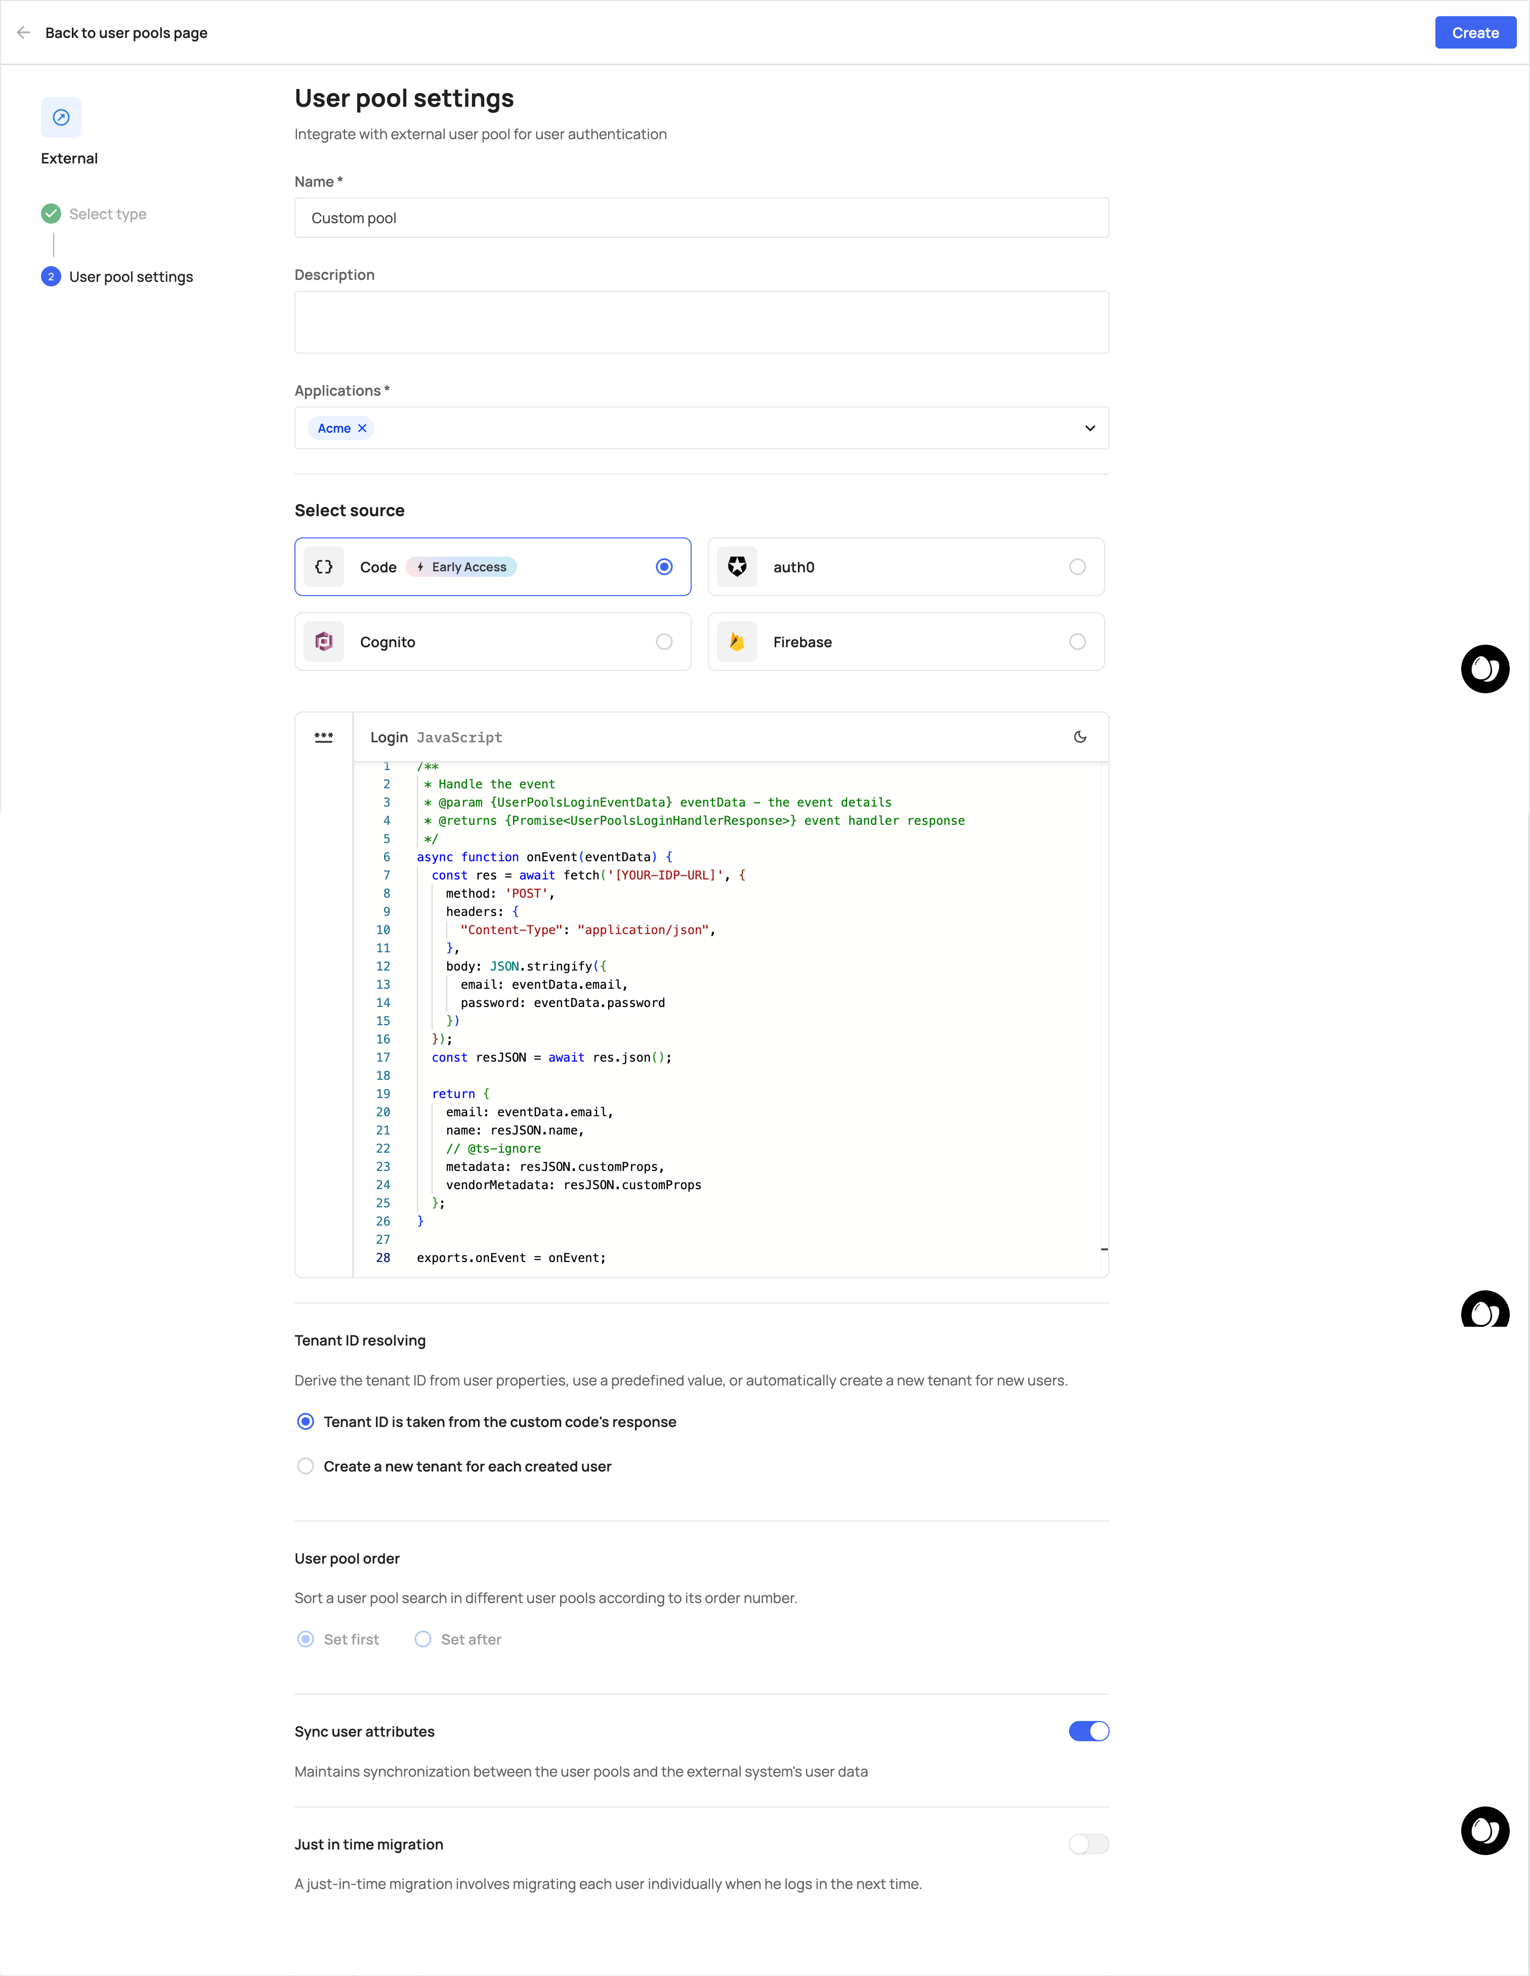Image resolution: width=1530 pixels, height=1976 pixels.
Task: Toggle dark mode moon icon in editor
Action: pos(1079,737)
